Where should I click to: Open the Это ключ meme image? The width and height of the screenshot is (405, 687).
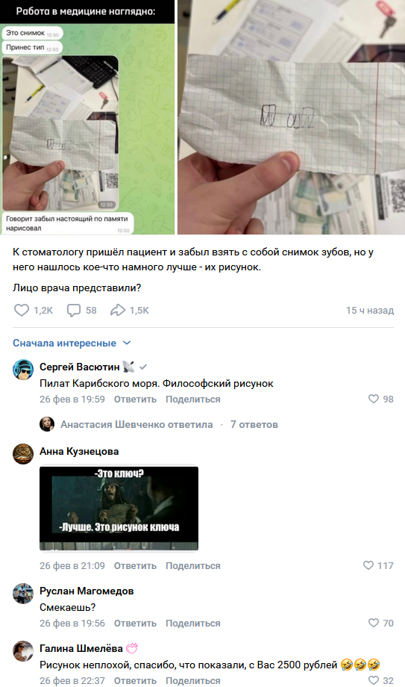[119, 509]
